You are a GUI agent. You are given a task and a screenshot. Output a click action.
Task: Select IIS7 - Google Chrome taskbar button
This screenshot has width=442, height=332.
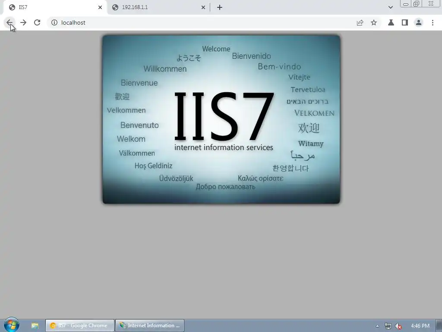point(80,326)
